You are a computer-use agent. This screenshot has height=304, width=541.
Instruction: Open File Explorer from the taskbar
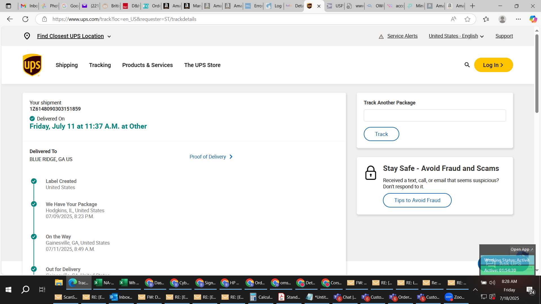[x=59, y=283]
